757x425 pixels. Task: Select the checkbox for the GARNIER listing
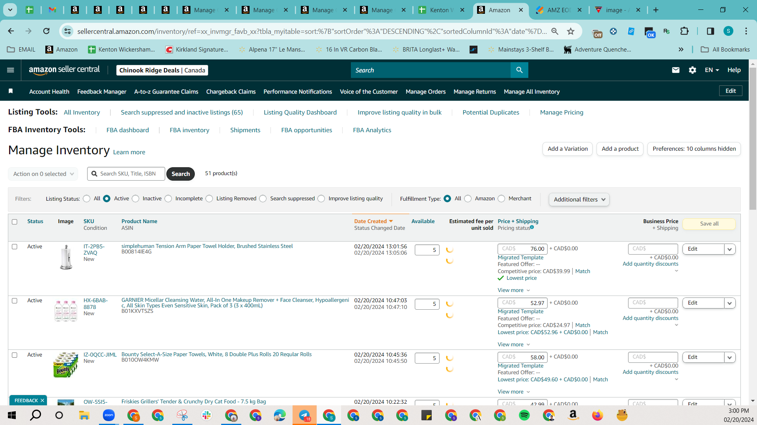15,301
